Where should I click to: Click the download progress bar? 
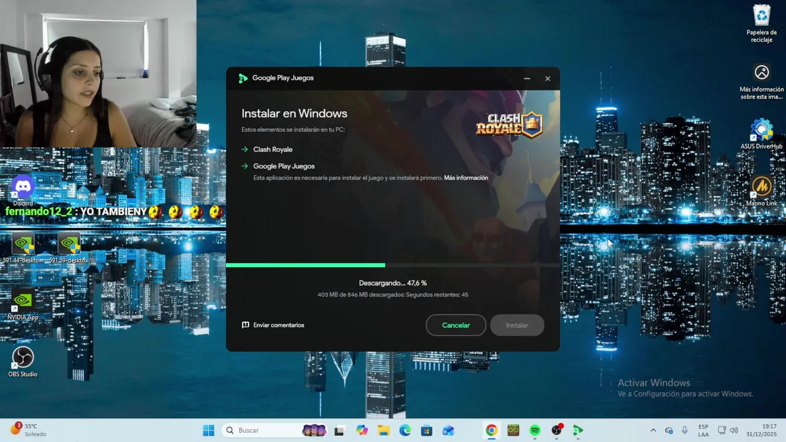393,265
